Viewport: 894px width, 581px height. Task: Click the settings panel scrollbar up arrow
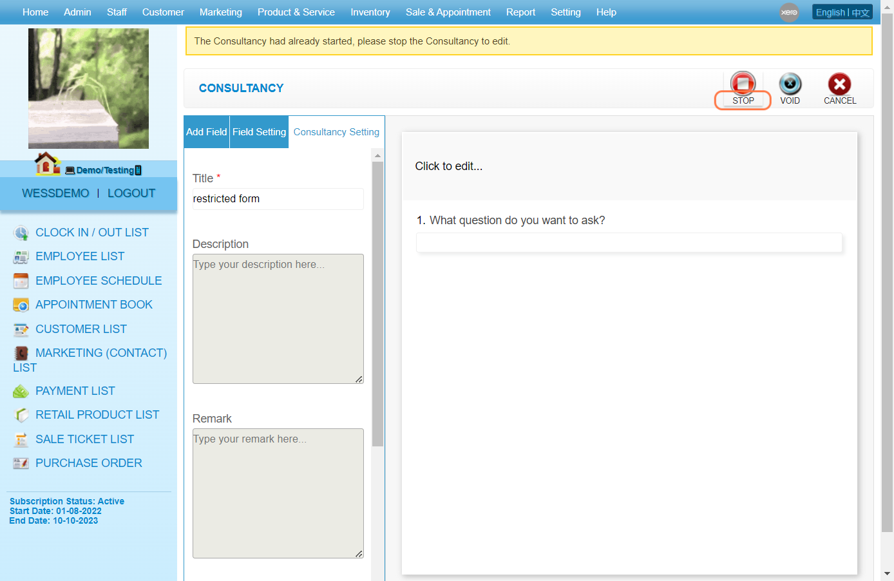pyautogui.click(x=377, y=155)
